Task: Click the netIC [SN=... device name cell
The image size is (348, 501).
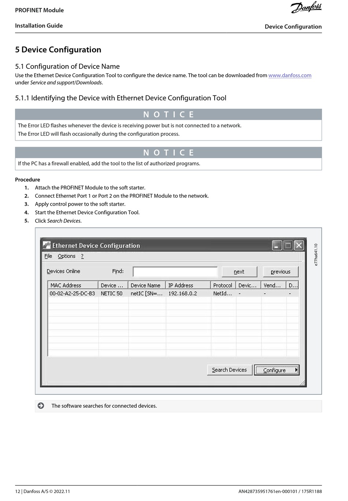Action: click(147, 294)
